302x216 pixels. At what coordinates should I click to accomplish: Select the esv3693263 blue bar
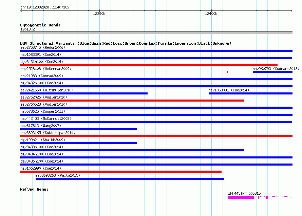tap(130, 179)
